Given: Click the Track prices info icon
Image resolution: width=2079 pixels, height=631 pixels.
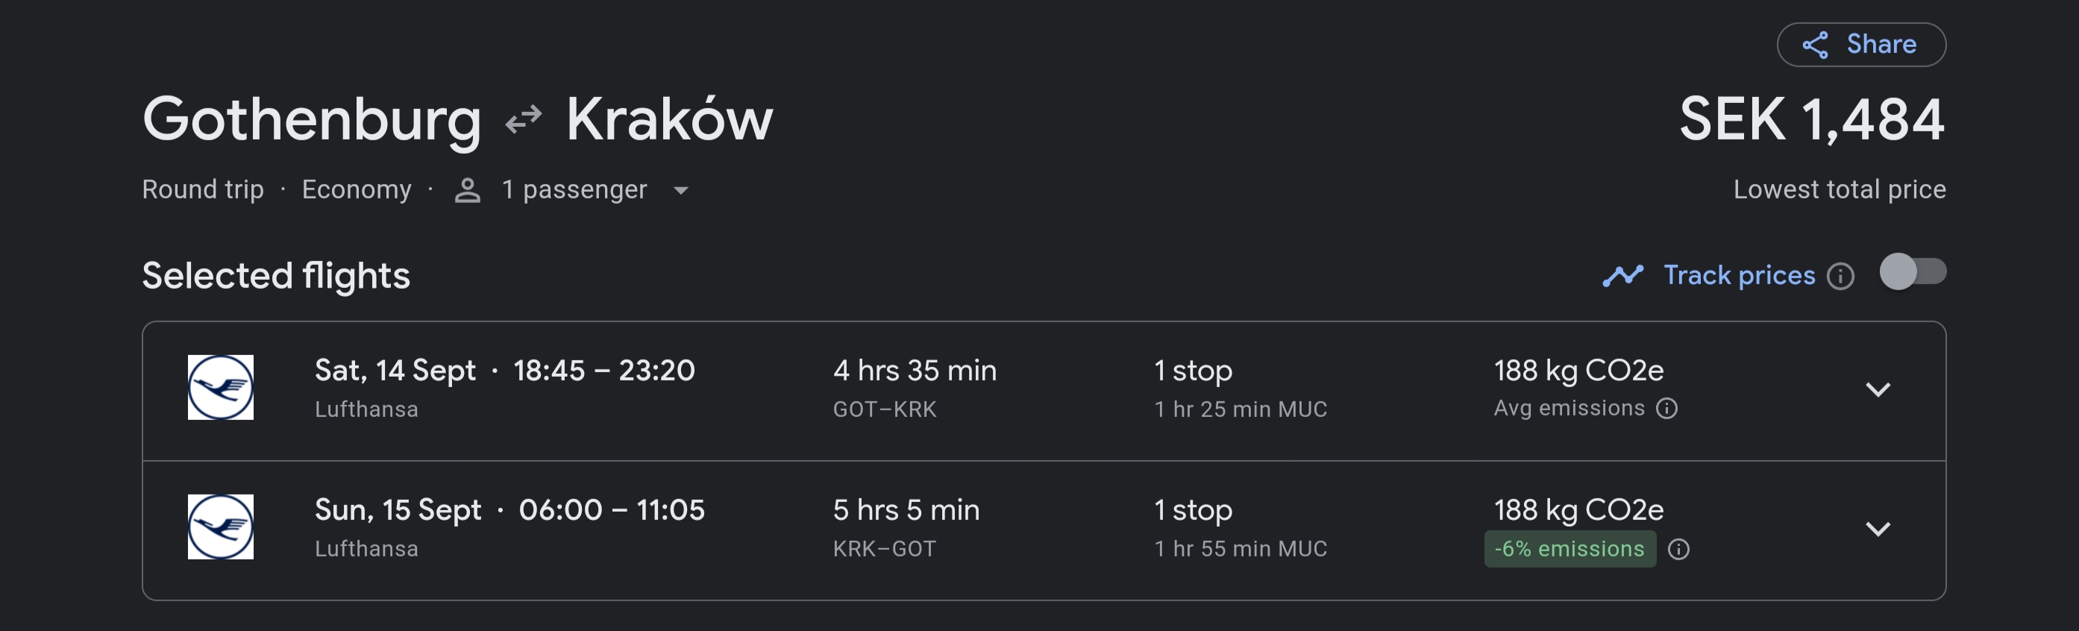Looking at the screenshot, I should click(1840, 276).
